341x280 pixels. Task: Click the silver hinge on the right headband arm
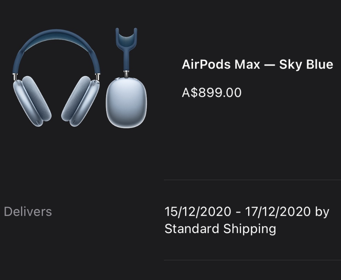click(x=98, y=76)
